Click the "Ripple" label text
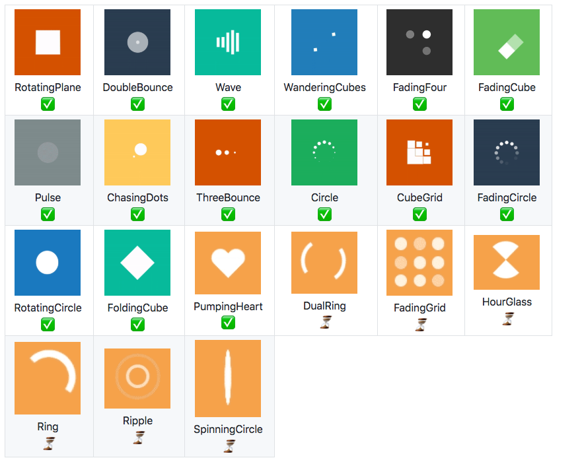Viewport: 582px width, 464px height. pos(137,421)
